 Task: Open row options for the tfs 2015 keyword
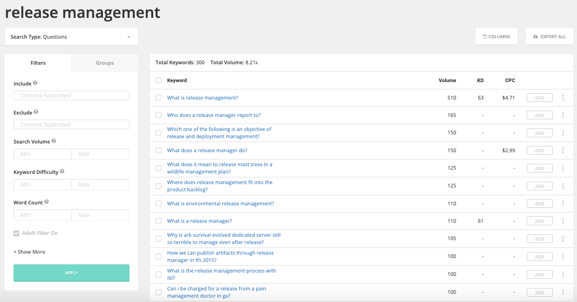563,257
